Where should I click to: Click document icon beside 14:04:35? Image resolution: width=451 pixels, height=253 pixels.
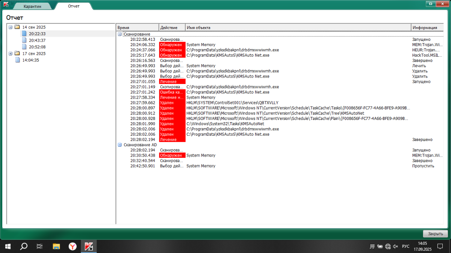pos(18,60)
